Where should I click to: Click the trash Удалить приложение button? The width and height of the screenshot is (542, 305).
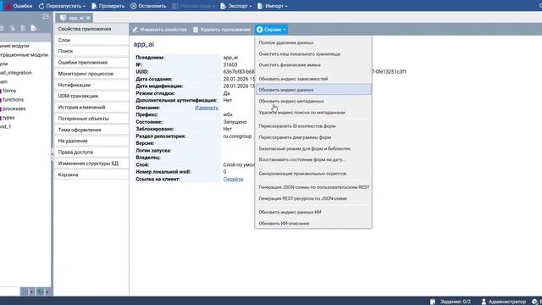pos(222,30)
